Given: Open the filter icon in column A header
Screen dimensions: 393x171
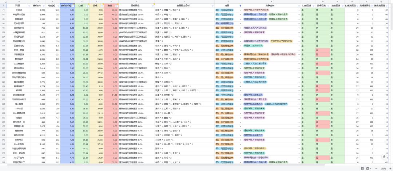Looking at the screenshot, I should (29, 5).
